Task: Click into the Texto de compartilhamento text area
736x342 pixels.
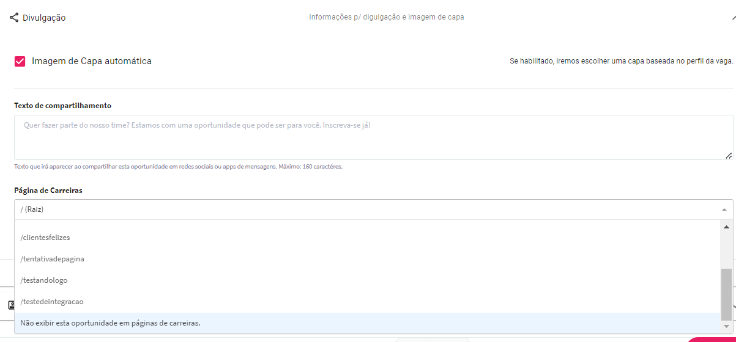Action: click(x=373, y=137)
